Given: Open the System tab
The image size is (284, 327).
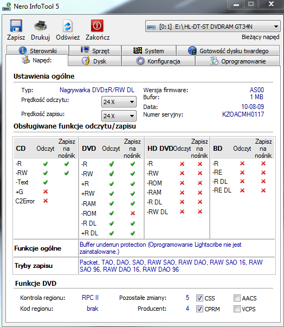Looking at the screenshot, I should [x=149, y=50].
